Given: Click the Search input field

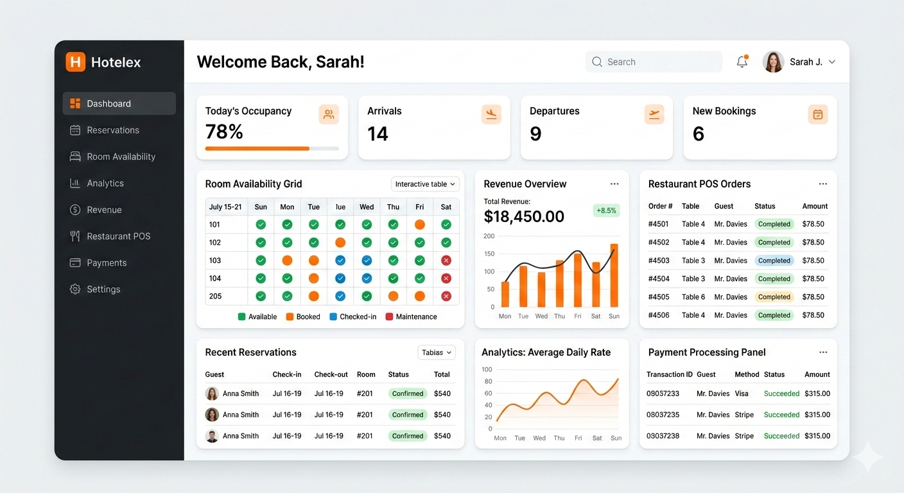Looking at the screenshot, I should coord(654,62).
